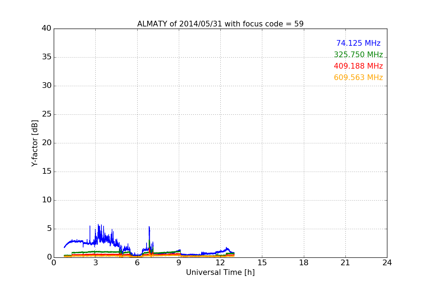Click the y-axis tick label 20
The width and height of the screenshot is (430, 286).
[x=47, y=143]
